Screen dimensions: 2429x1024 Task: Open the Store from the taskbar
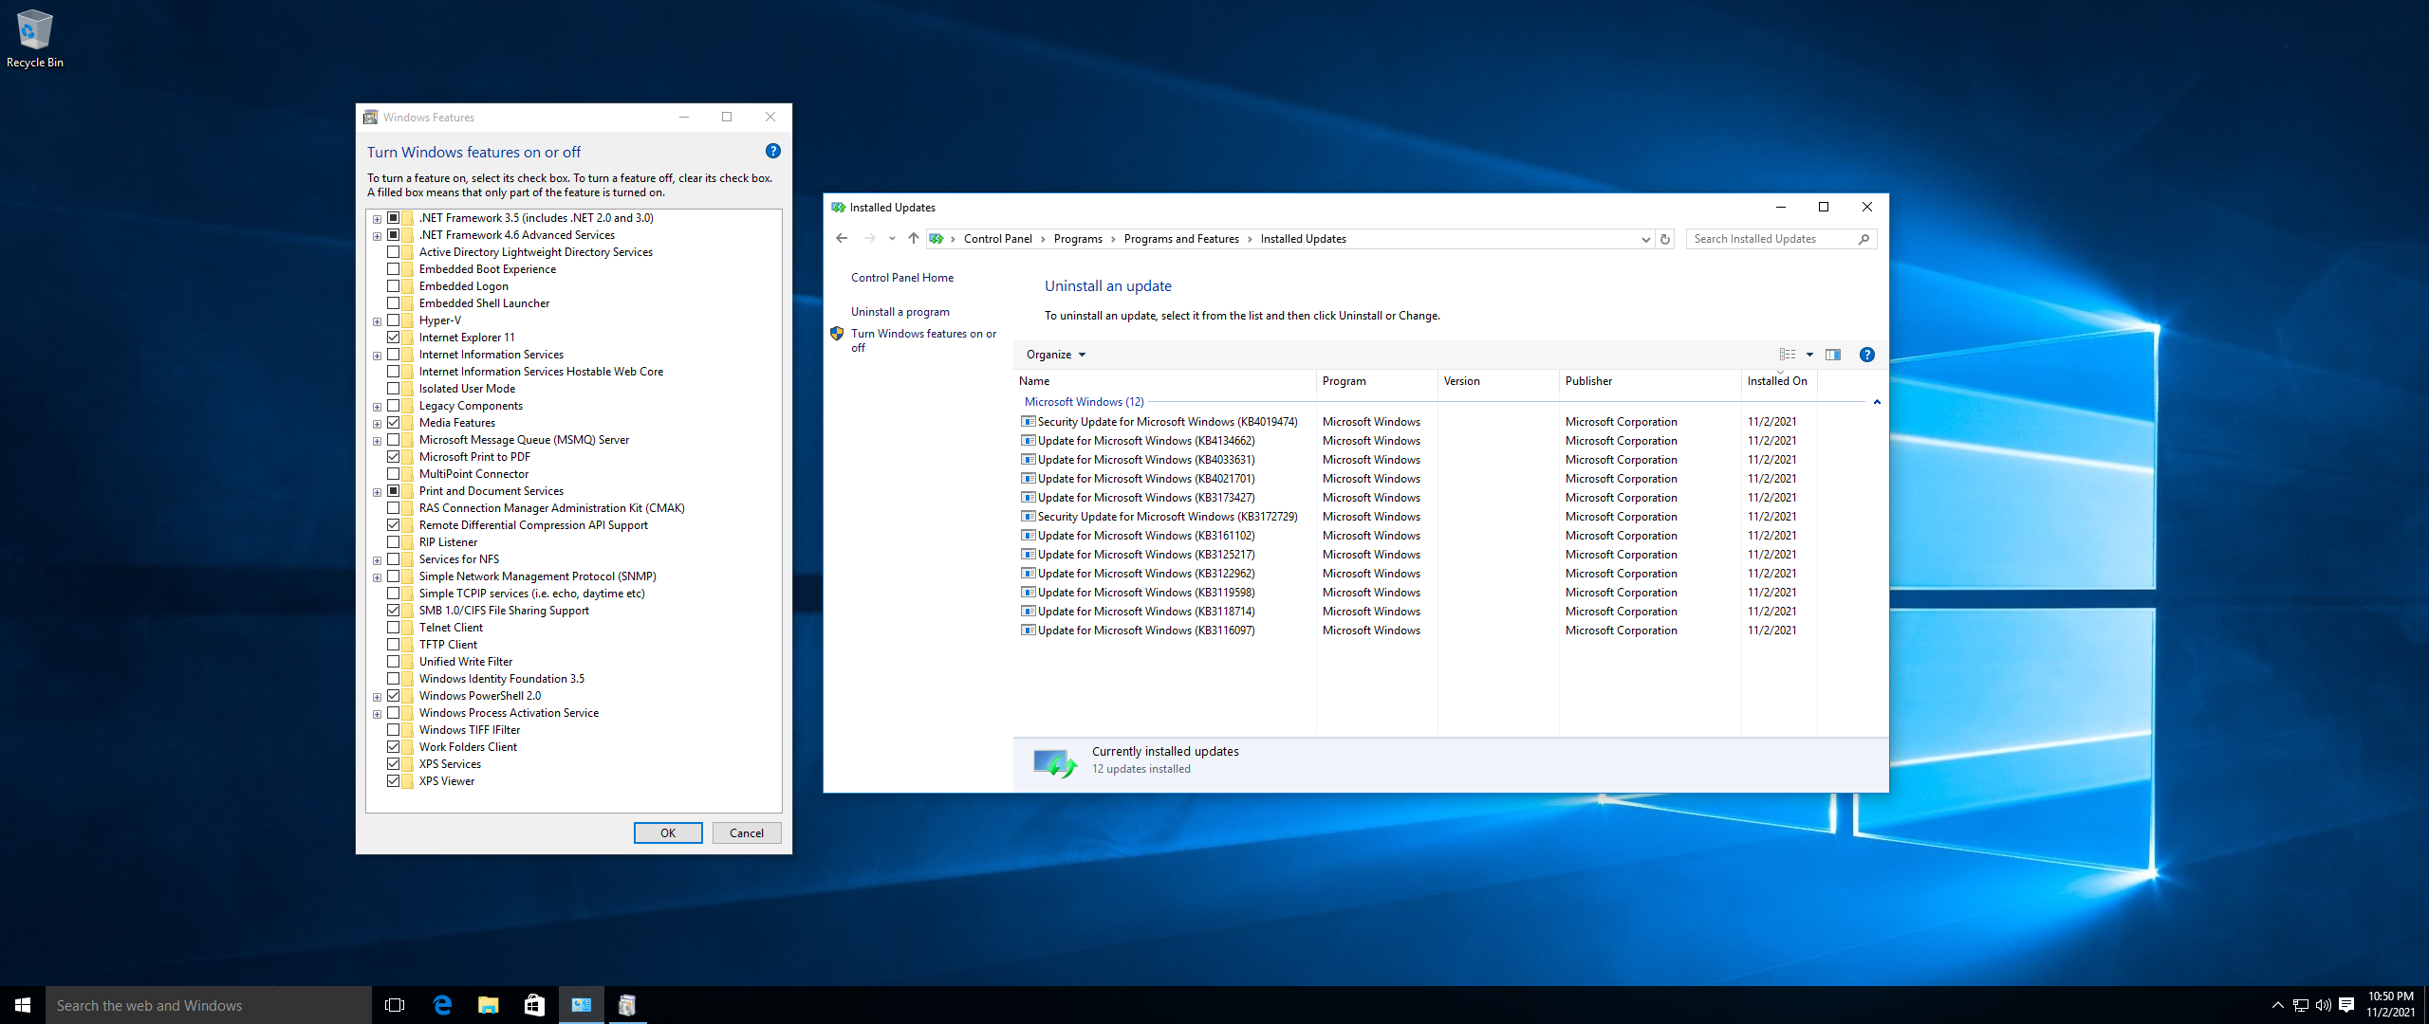point(535,1005)
